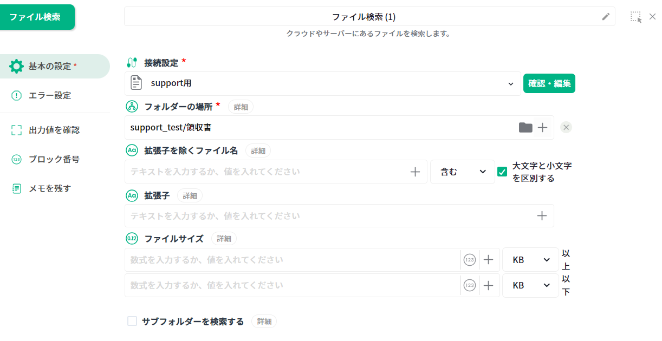Click the plus icon in 拡張子を除くファイル名 field
This screenshot has width=662, height=341.
tap(415, 172)
